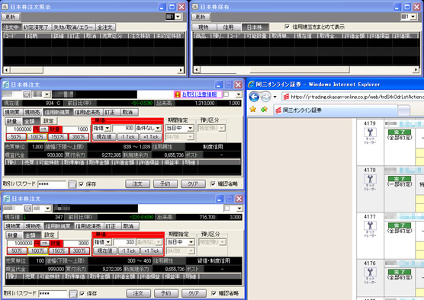Screen dimensions: 424x300
Task: Click the 注文 button in upper order window
Action: tap(137, 184)
